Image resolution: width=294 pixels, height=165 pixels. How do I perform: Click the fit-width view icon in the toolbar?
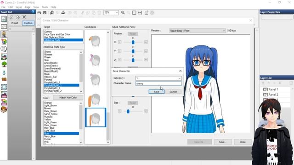click(x=140, y=13)
